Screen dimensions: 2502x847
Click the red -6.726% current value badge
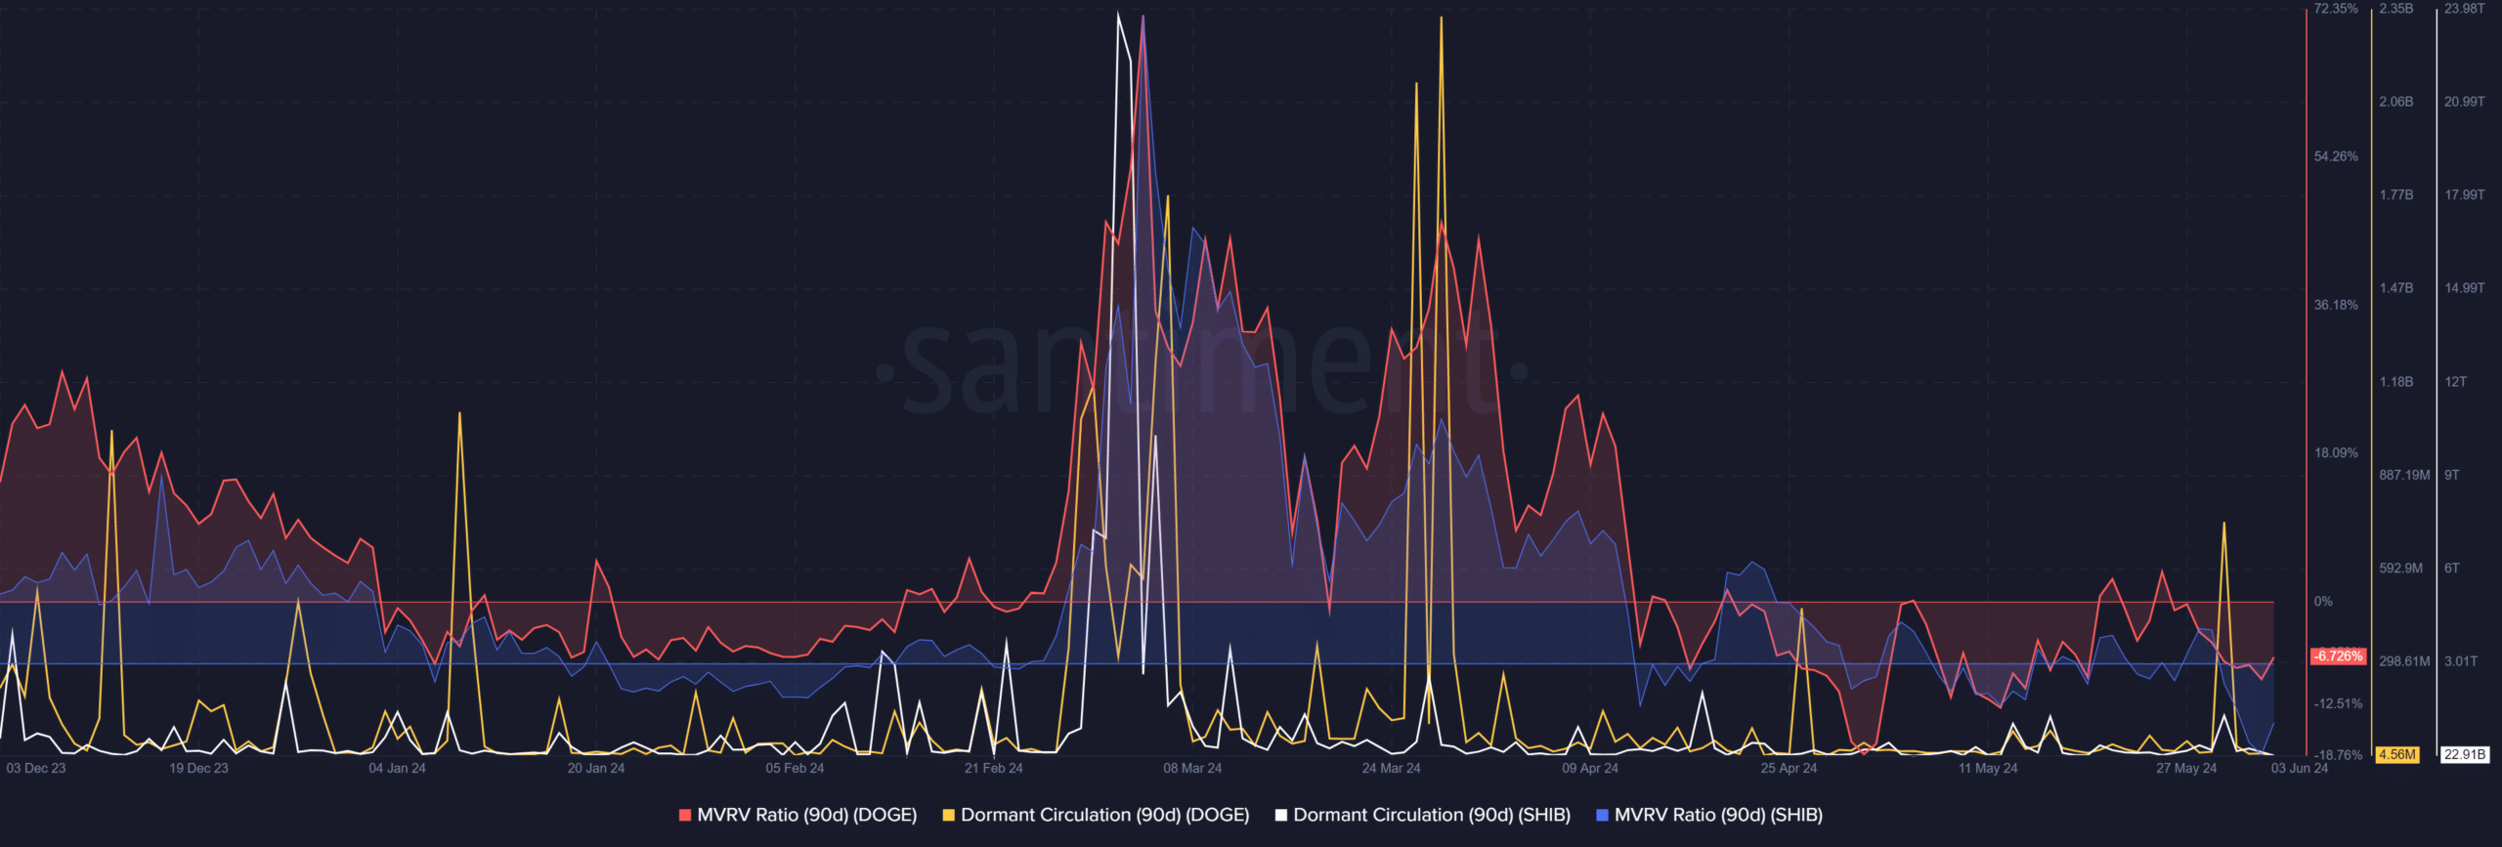[x=2338, y=656]
